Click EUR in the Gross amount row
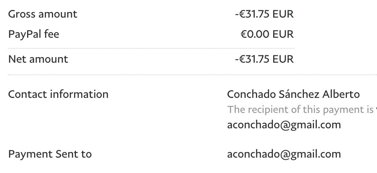Screen dimensions: 377x173 click(x=283, y=14)
